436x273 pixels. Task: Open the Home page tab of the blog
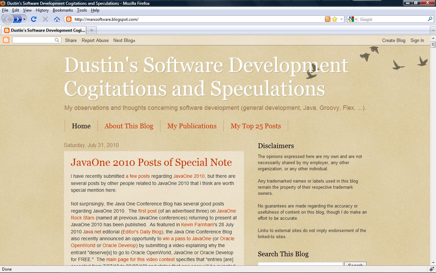coord(81,126)
